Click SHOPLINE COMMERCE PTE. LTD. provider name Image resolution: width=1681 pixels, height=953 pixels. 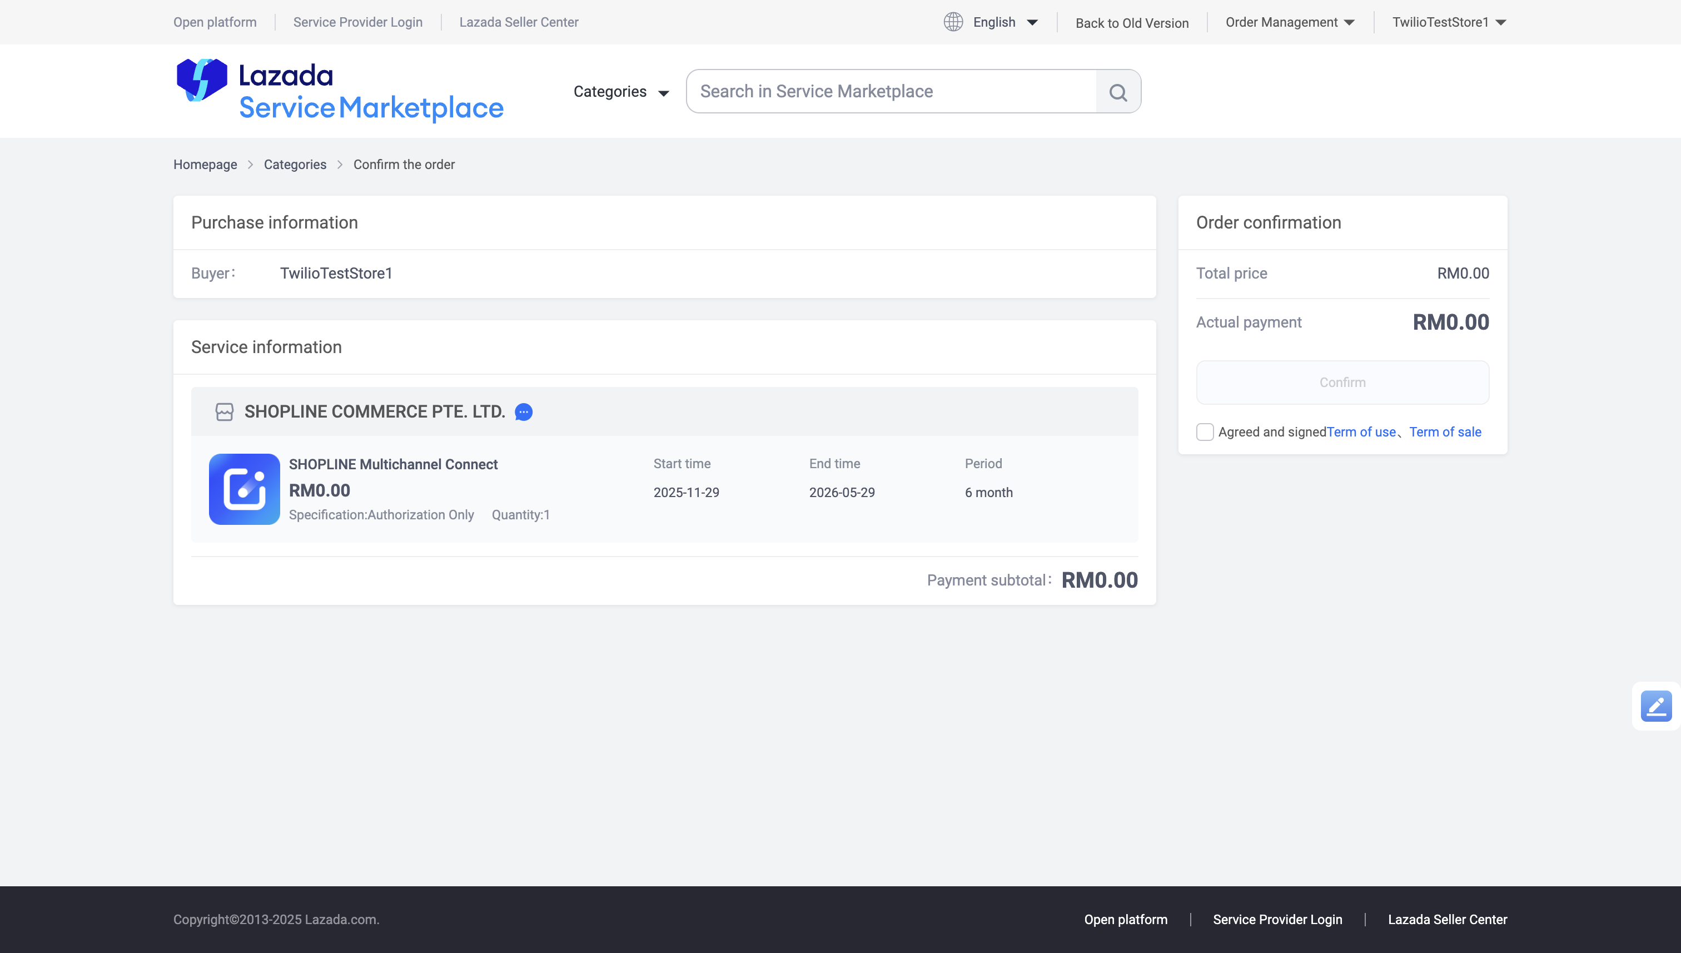[375, 411]
